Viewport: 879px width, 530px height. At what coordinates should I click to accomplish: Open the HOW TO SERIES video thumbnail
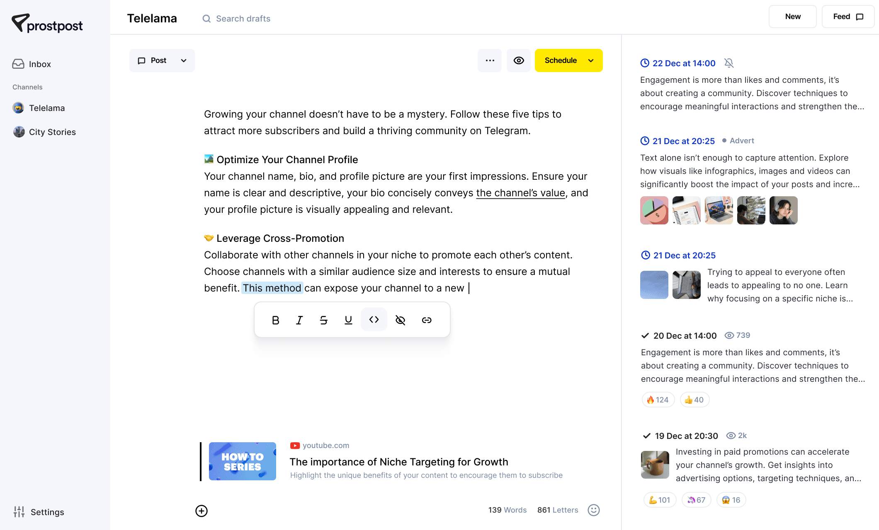243,461
